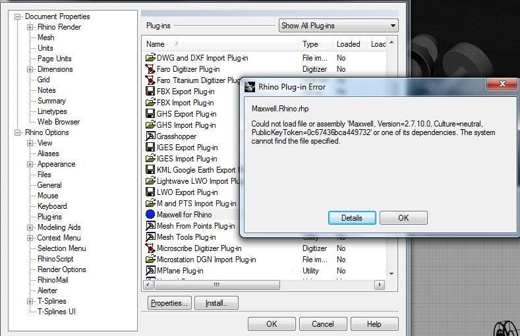Expand the Context Menu tree node
The width and height of the screenshot is (520, 336).
click(x=30, y=238)
